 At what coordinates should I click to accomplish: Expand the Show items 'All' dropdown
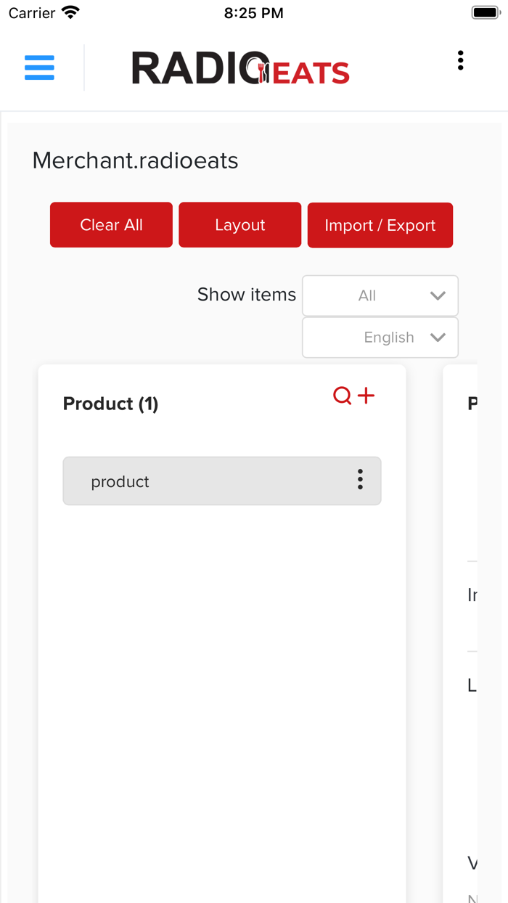click(380, 295)
